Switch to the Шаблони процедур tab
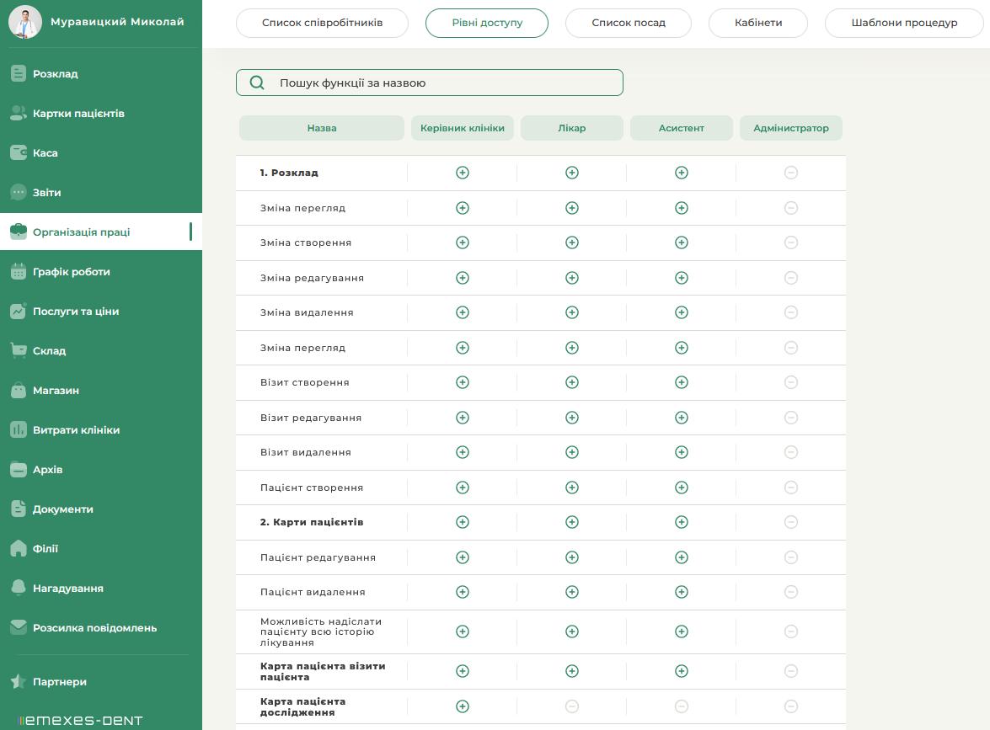Viewport: 990px width, 730px height. tap(904, 23)
